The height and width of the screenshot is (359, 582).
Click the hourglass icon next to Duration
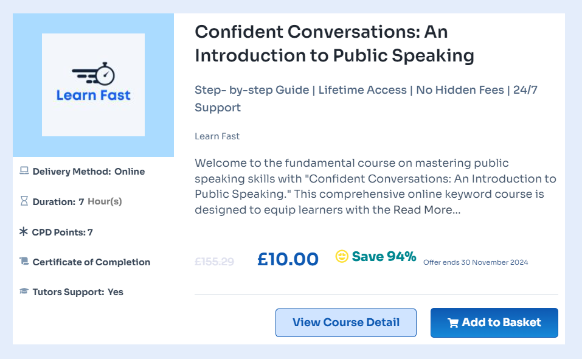tap(24, 201)
